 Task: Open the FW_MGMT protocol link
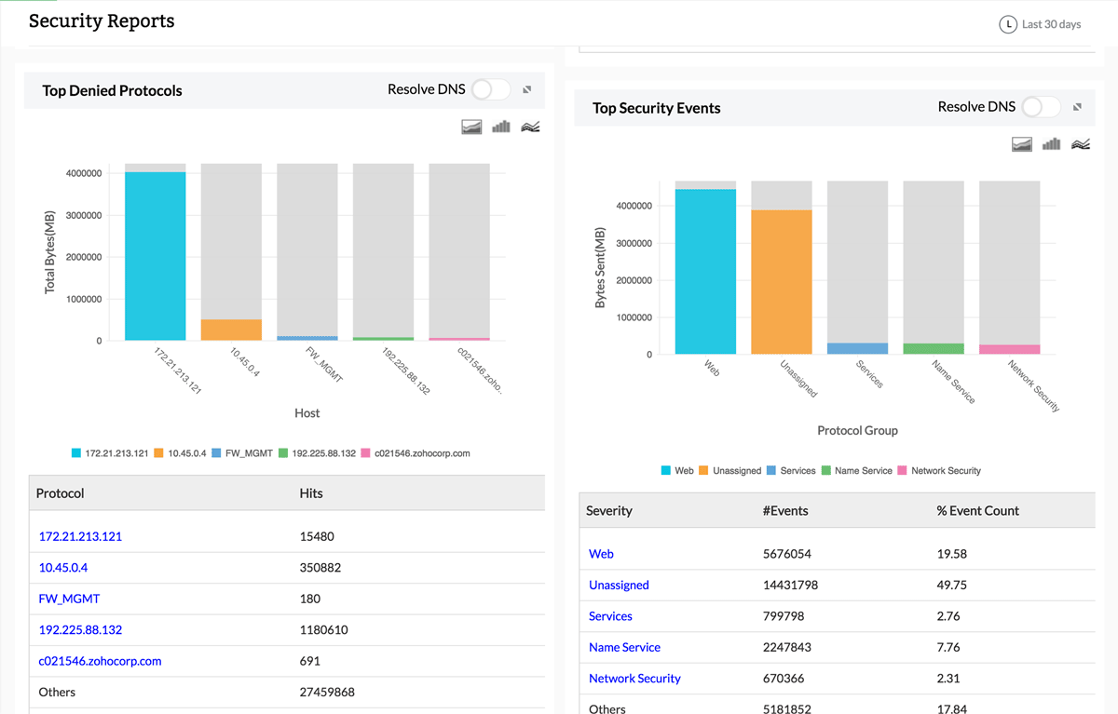[69, 599]
